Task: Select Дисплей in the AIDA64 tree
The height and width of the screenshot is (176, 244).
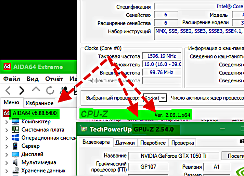Action: [33, 154]
